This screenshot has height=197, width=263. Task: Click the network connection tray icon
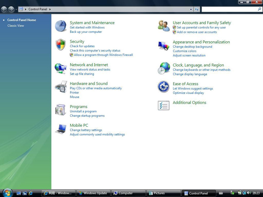point(244,193)
